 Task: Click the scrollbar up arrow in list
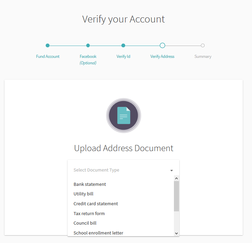coord(176,178)
